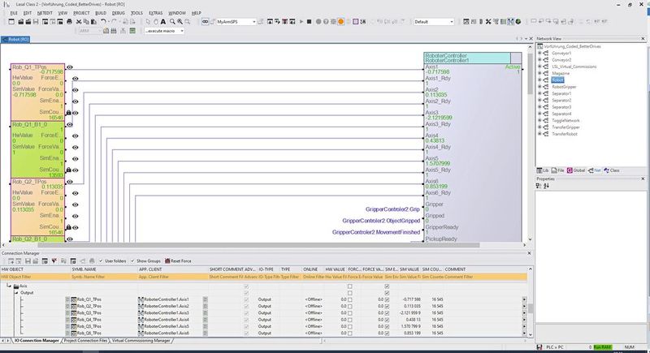Click the Undo arrow icon

click(x=104, y=22)
